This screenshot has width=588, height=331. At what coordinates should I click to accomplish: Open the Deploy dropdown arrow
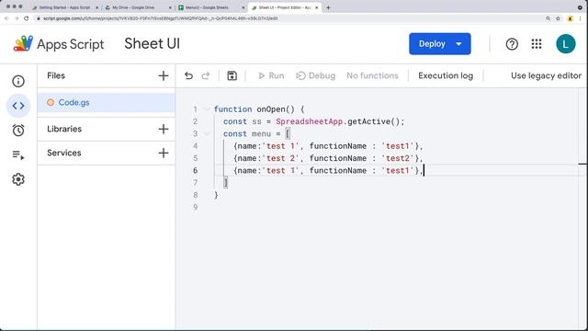click(x=458, y=44)
